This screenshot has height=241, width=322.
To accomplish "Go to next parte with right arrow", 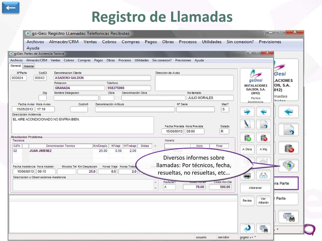I will (x=247, y=112).
